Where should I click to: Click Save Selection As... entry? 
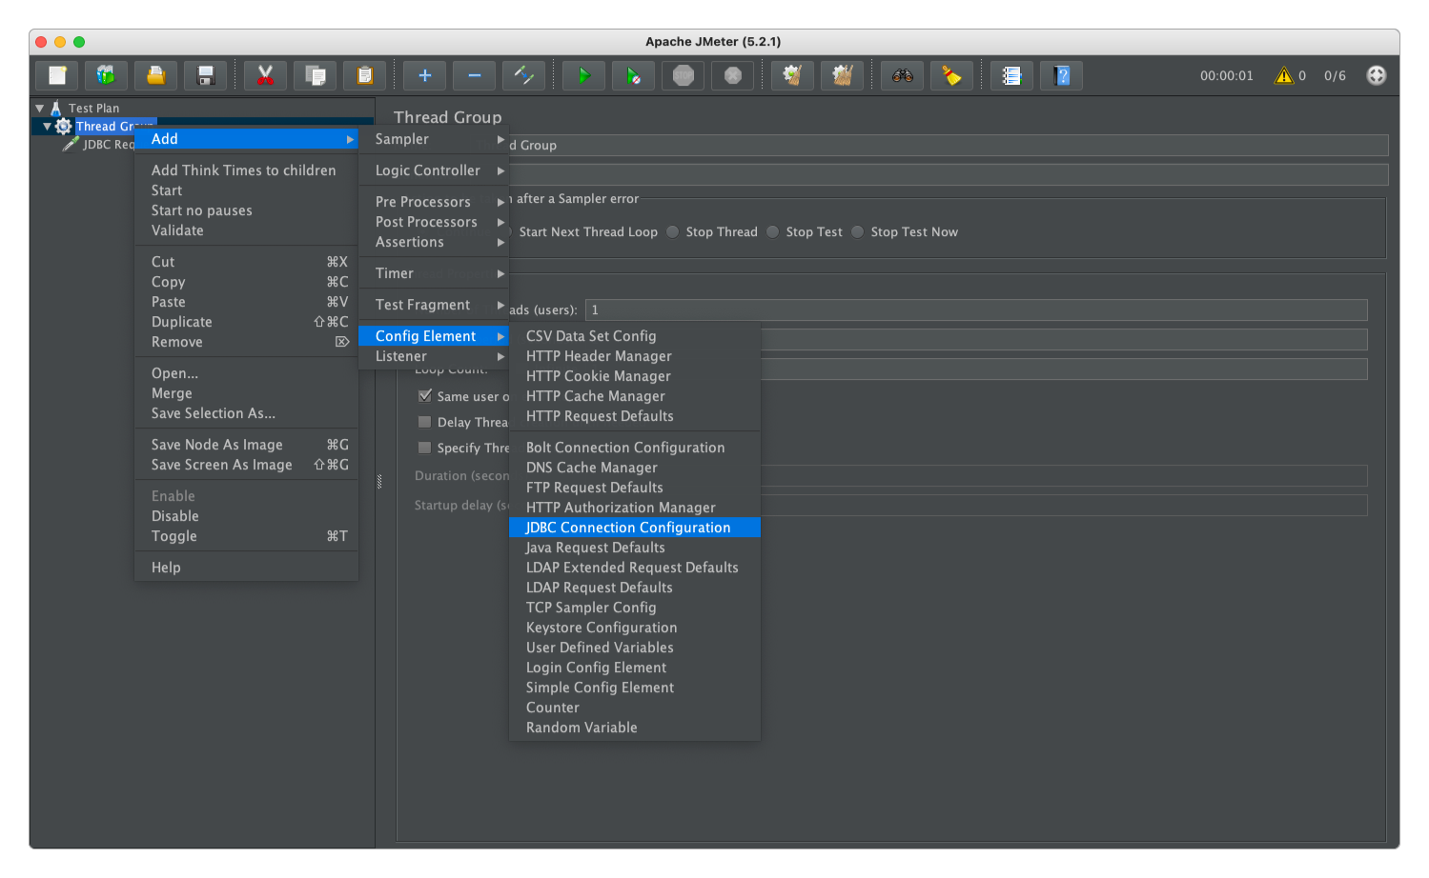[247, 413]
